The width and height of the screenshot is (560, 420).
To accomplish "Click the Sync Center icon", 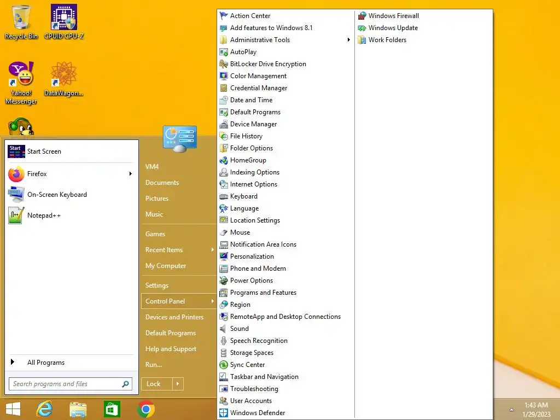I will (224, 365).
